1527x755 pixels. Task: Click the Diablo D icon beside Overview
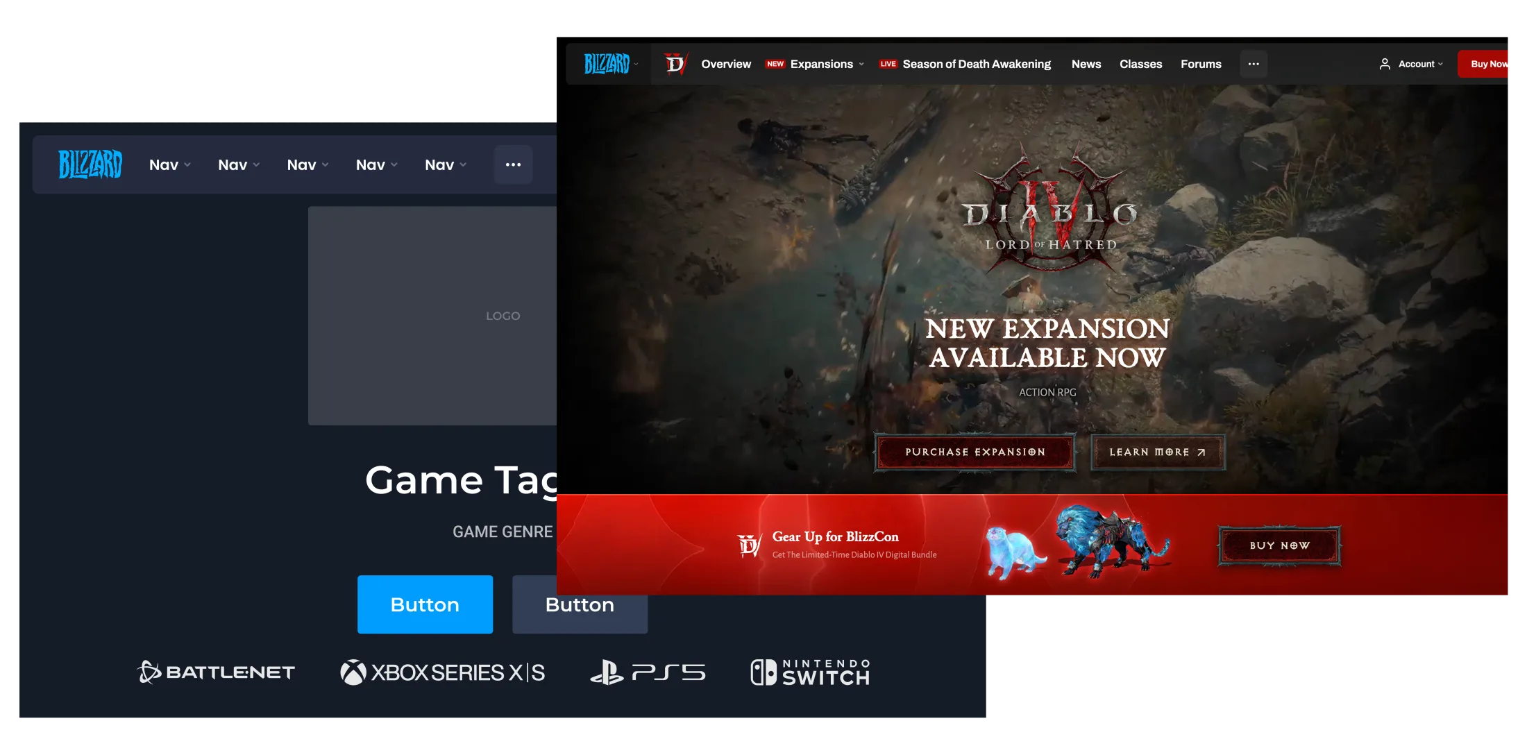[x=675, y=64]
